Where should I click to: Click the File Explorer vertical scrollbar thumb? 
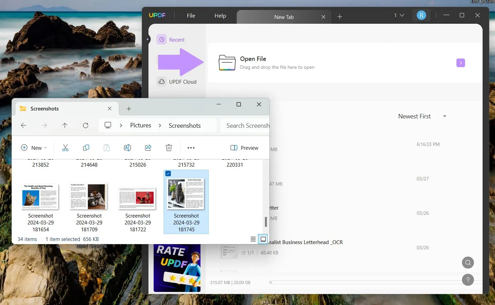coord(266,222)
